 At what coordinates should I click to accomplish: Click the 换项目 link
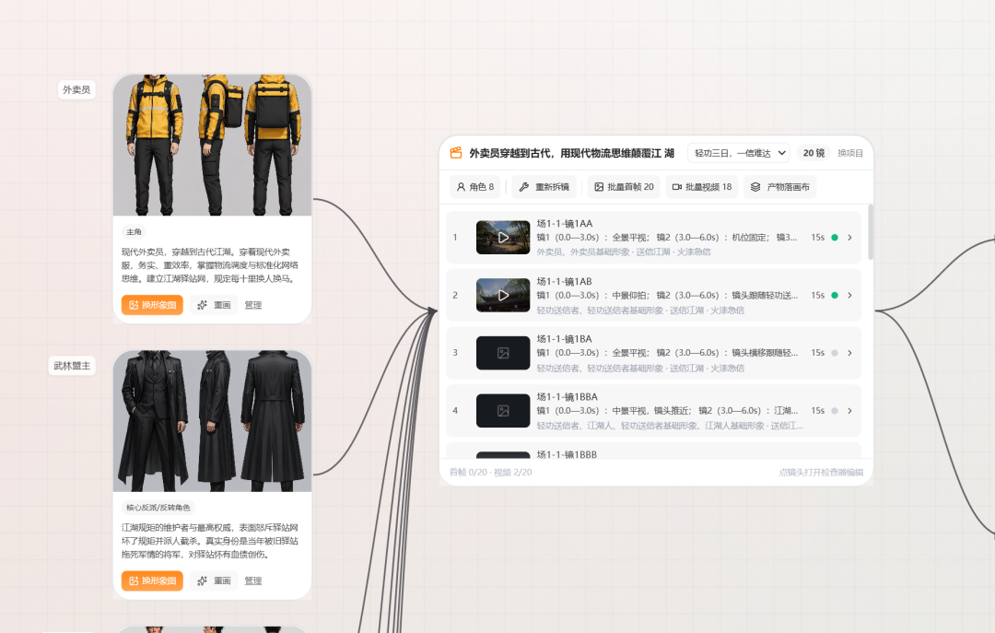coord(850,153)
